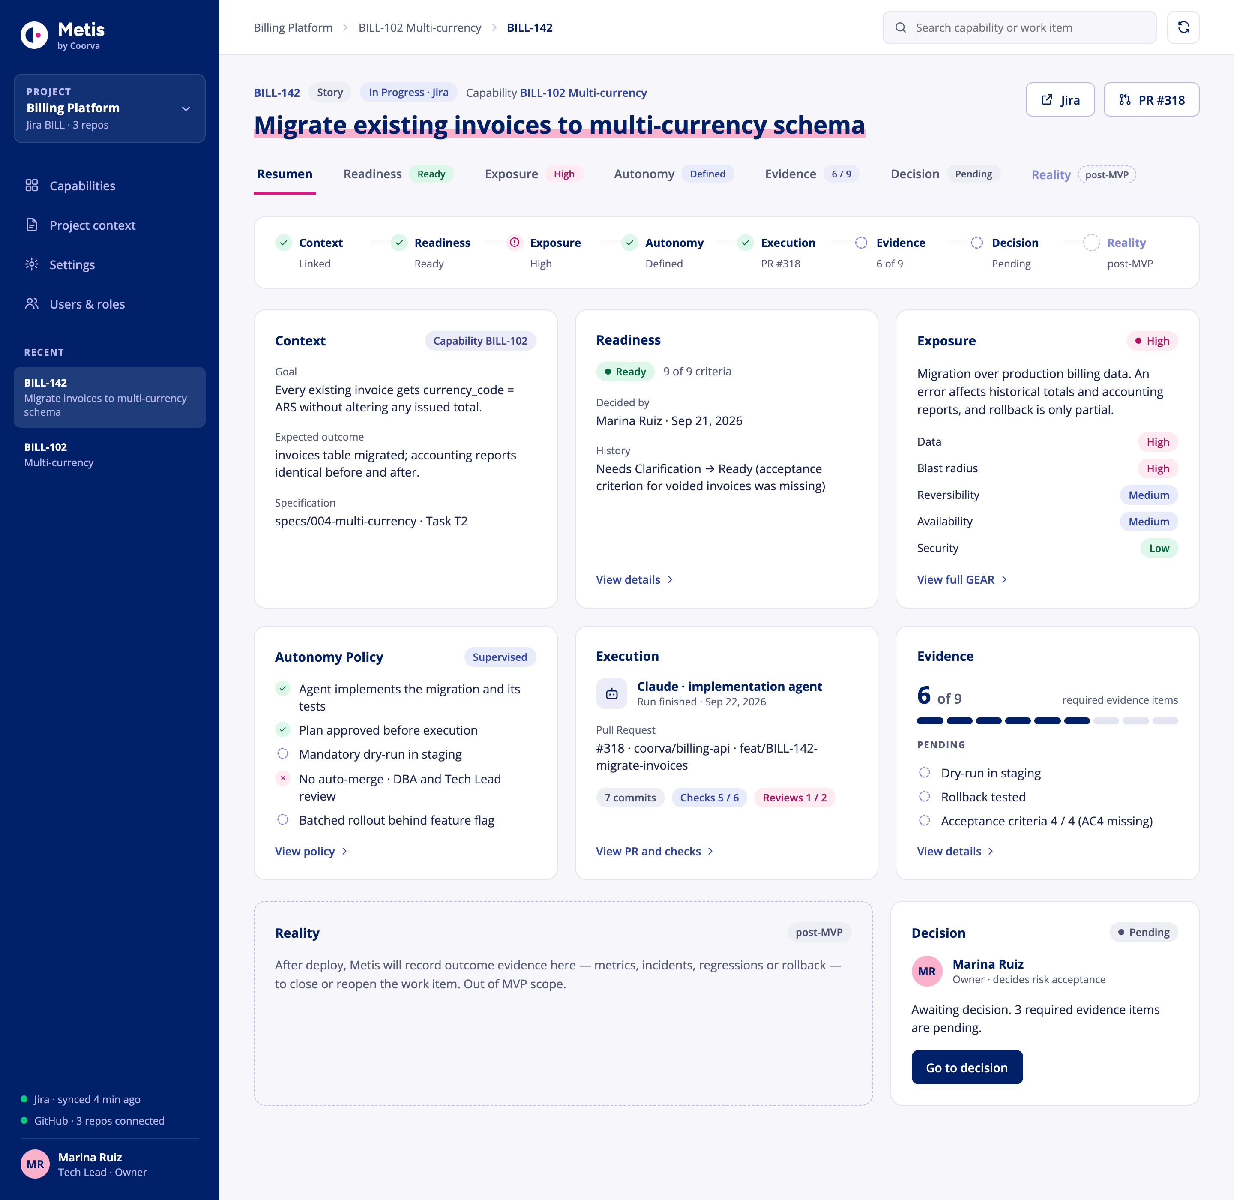Click the 'Go to decision' button
Viewport: 1234px width, 1200px height.
point(967,1067)
